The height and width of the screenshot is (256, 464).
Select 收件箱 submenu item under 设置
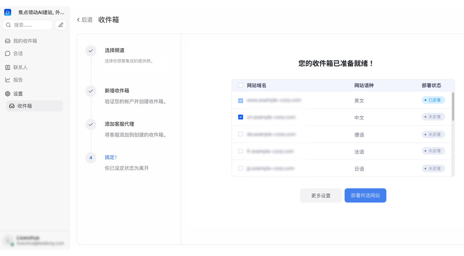[34, 106]
